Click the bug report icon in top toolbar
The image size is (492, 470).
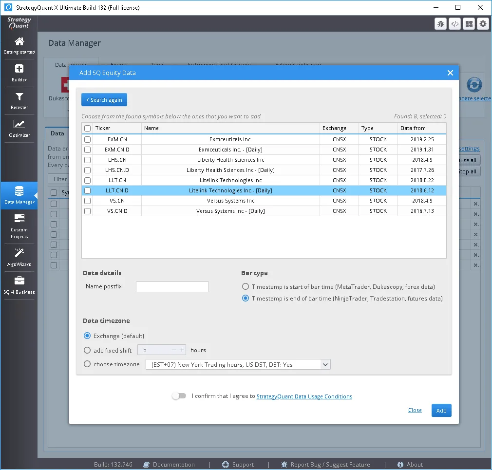(x=440, y=24)
